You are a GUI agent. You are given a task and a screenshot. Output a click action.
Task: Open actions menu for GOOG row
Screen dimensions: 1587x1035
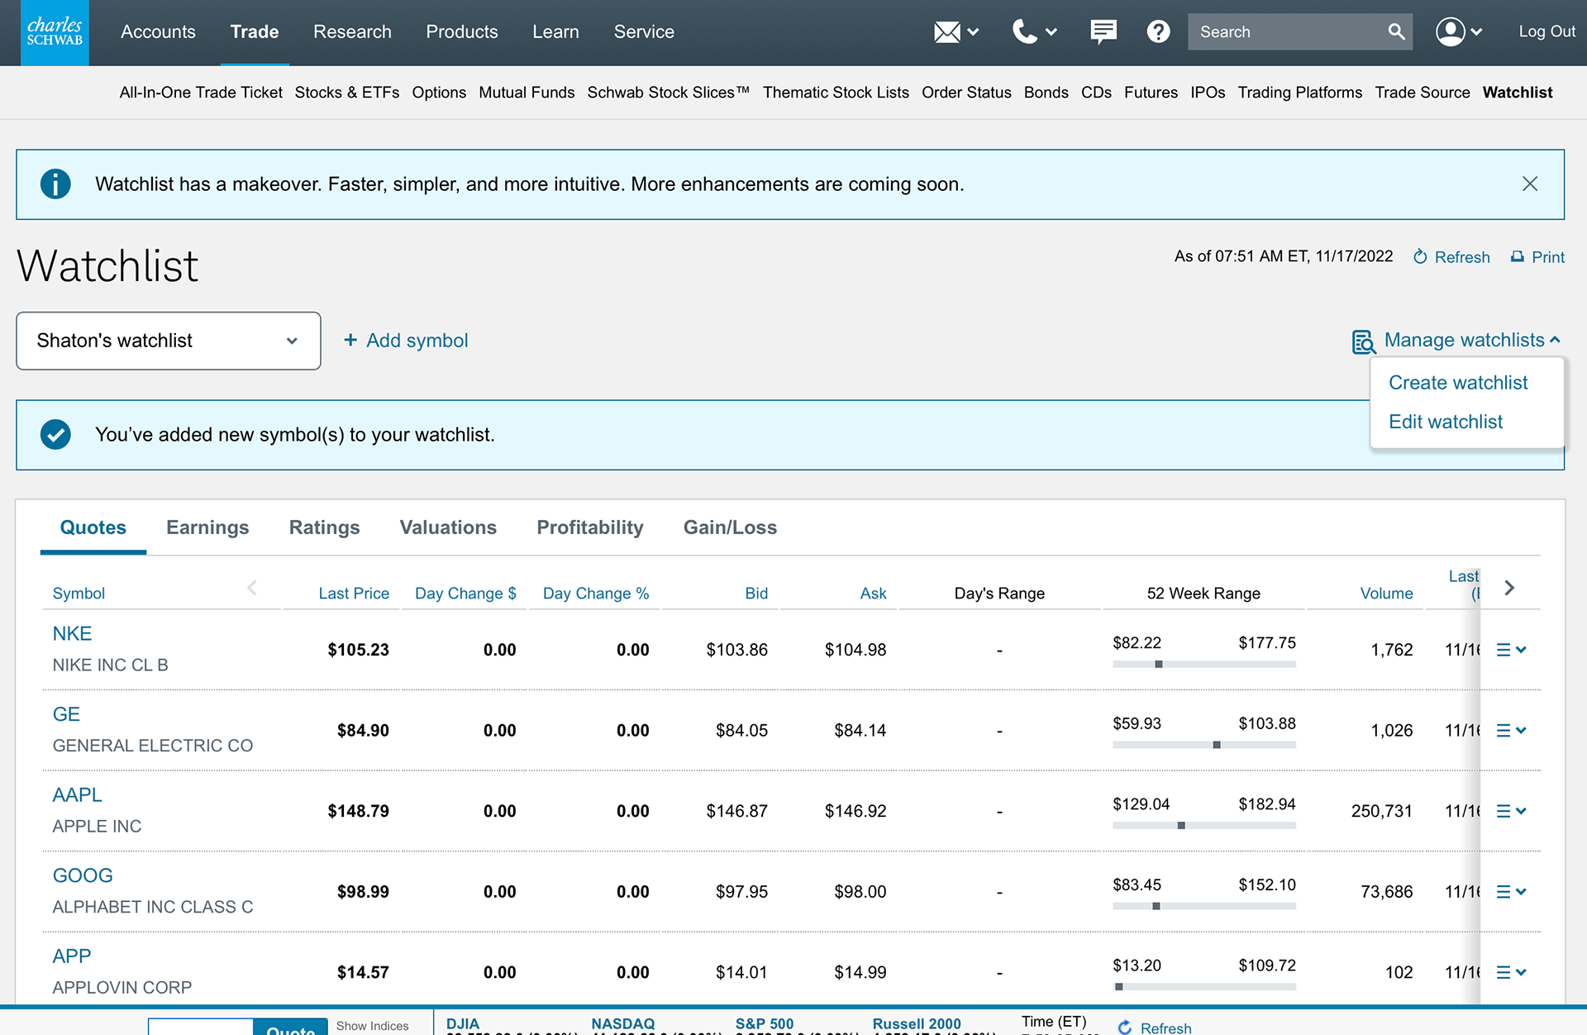pyautogui.click(x=1511, y=892)
